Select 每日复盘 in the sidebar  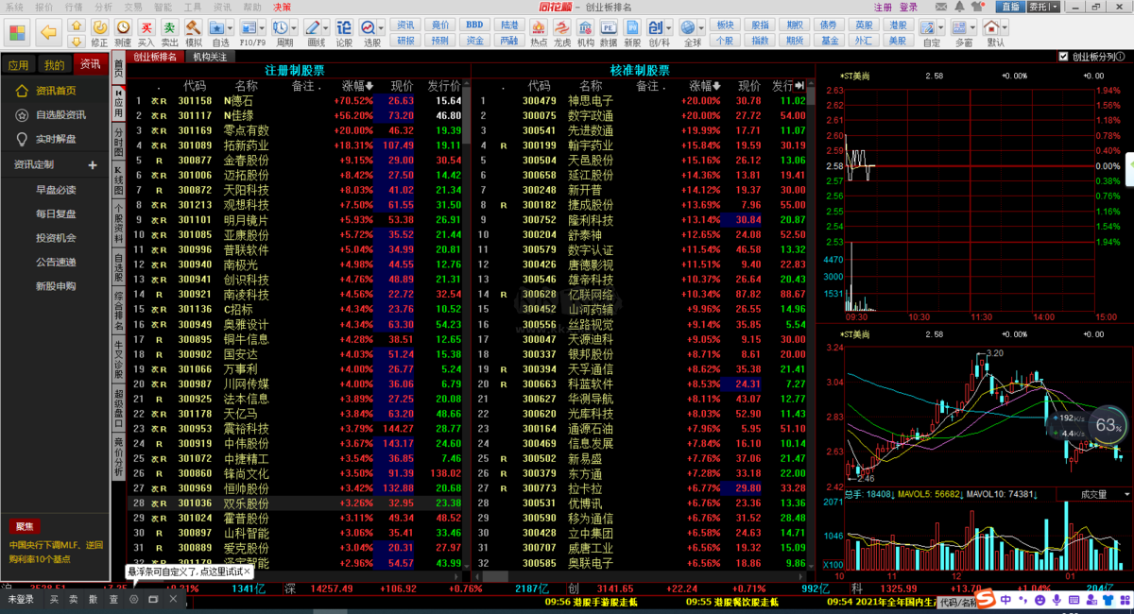pos(56,213)
